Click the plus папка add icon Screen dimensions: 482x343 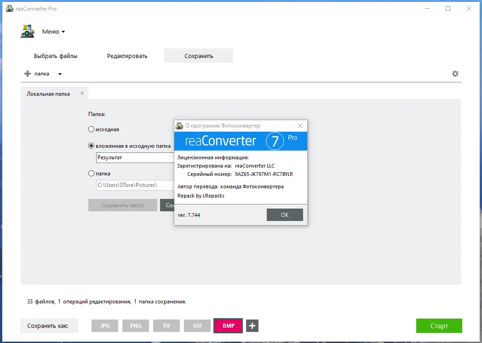(x=28, y=74)
